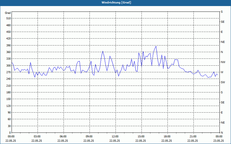Select the N compass label at 360 degrees

[x=222, y=52]
